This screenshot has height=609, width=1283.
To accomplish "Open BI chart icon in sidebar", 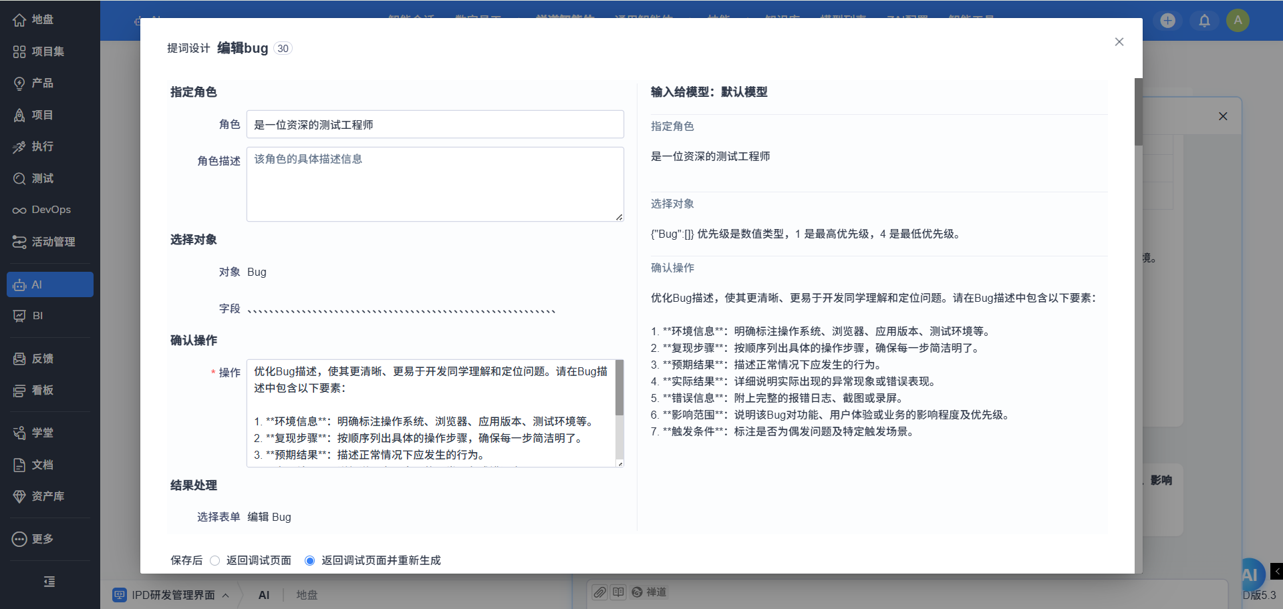I will pyautogui.click(x=19, y=316).
